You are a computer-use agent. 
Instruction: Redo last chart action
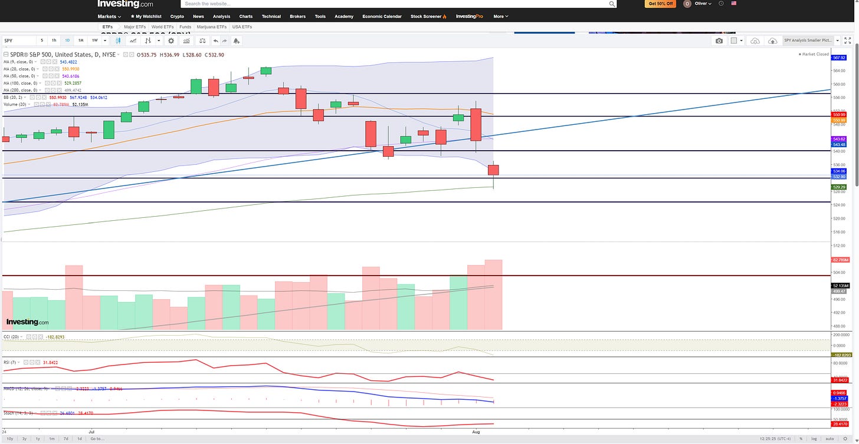coord(225,41)
